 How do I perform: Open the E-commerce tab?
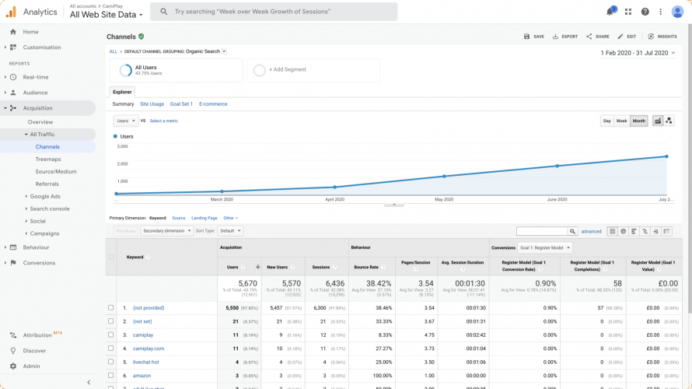[x=213, y=103]
